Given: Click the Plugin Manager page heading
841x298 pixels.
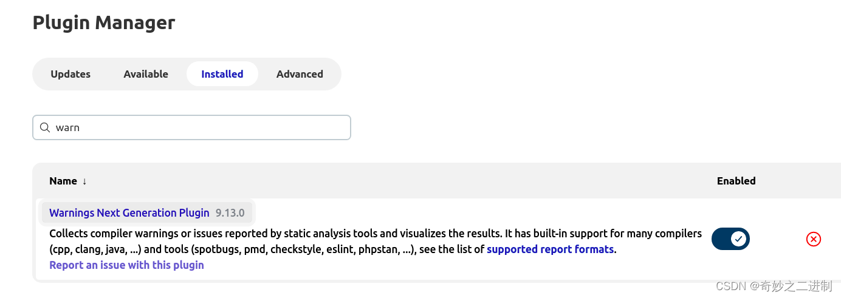Looking at the screenshot, I should pyautogui.click(x=104, y=22).
